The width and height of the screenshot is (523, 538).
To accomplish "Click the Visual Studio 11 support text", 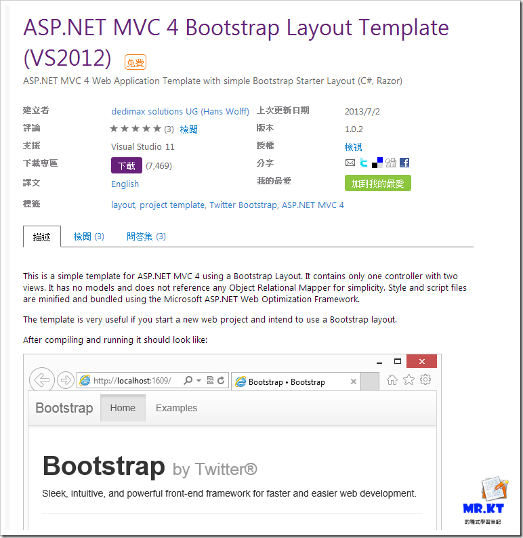I will [x=143, y=147].
